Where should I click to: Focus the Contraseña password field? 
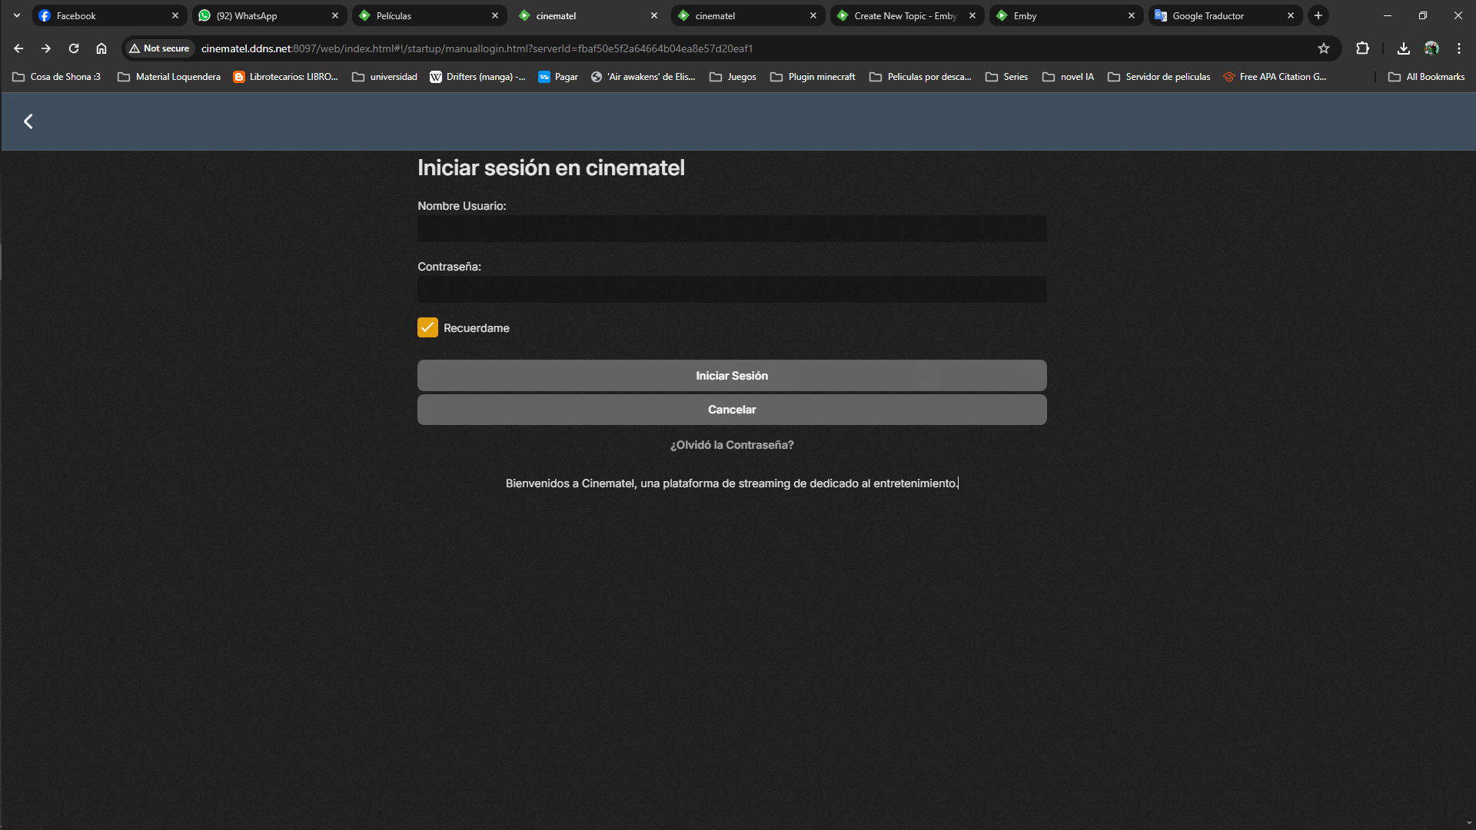(732, 290)
